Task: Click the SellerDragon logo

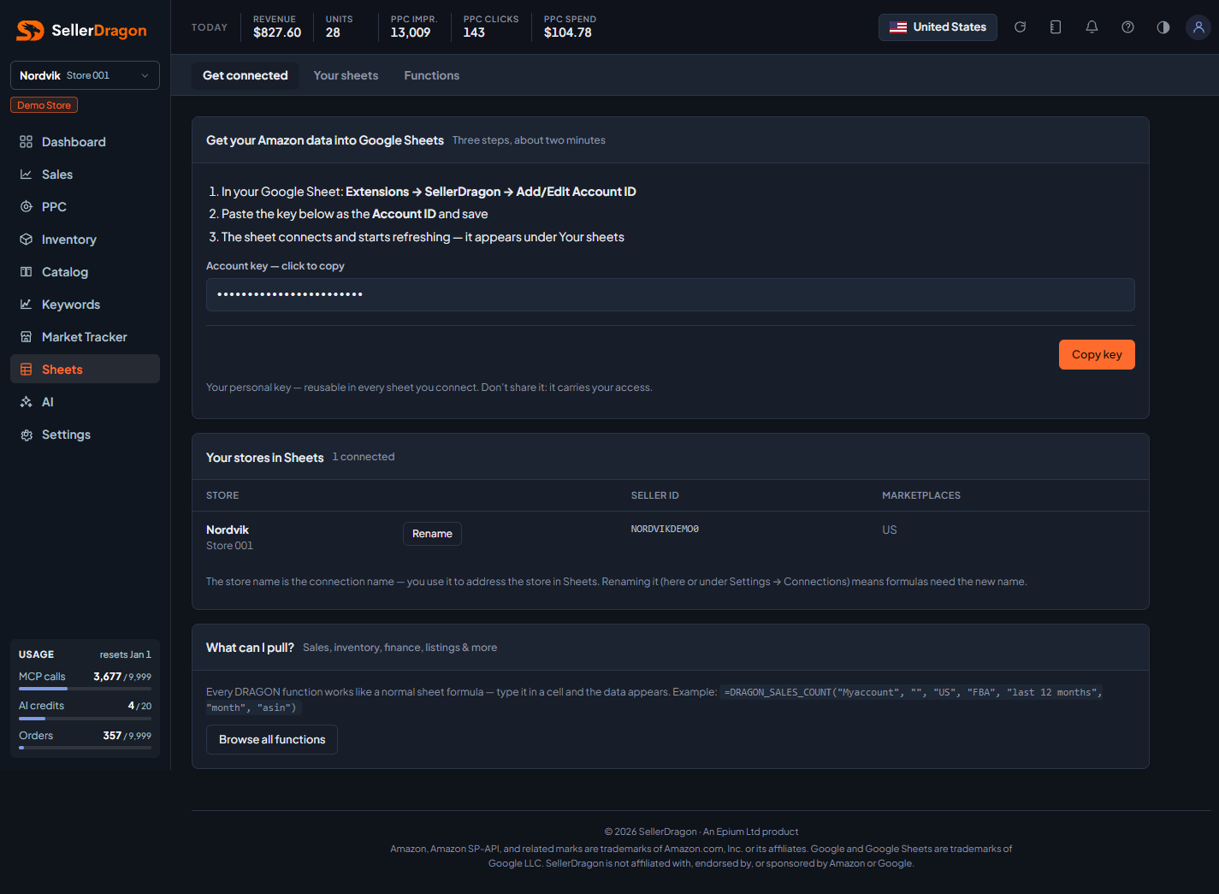Action: tap(82, 31)
